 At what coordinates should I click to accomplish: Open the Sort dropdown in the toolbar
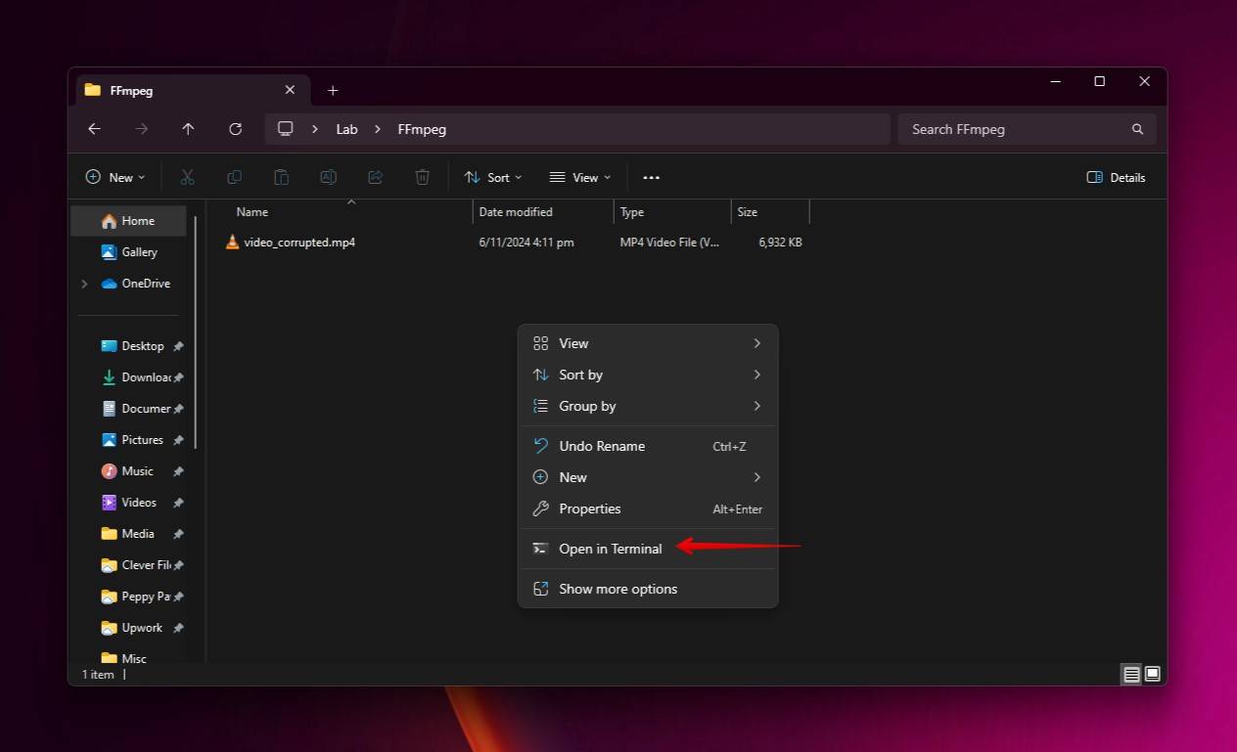coord(493,177)
